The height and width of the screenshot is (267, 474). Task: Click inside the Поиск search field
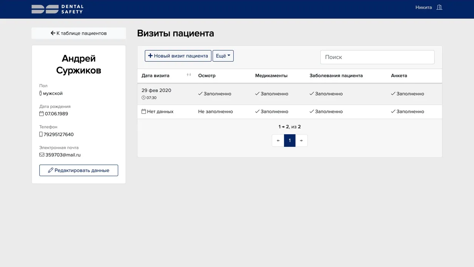tap(377, 57)
